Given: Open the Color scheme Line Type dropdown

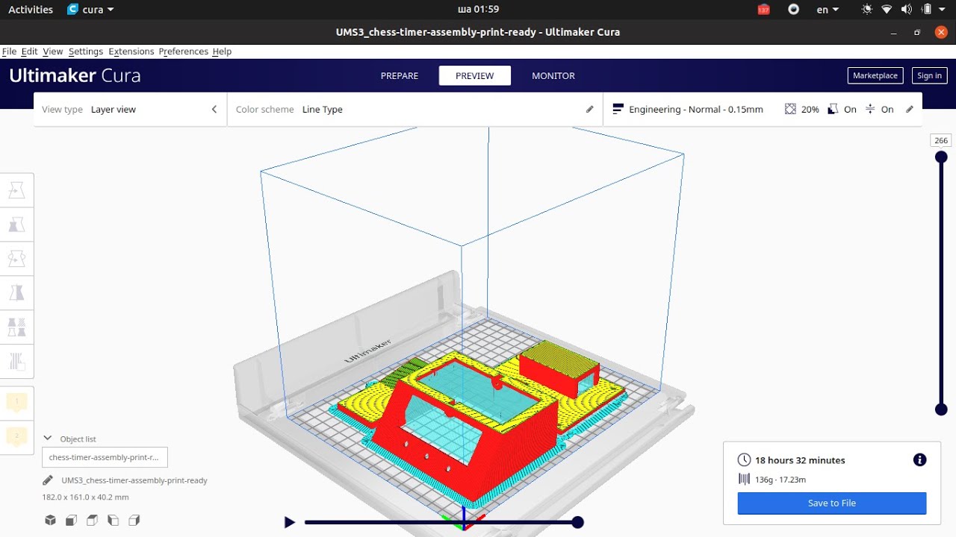Looking at the screenshot, I should 415,109.
